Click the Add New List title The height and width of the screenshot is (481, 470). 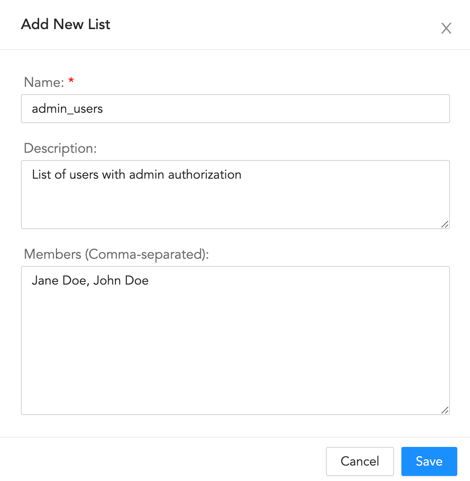tap(65, 24)
